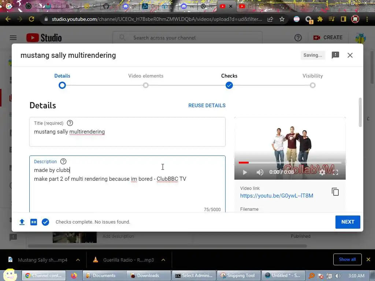The height and width of the screenshot is (281, 375).
Task: Open Downloads window from taskbar
Action: (148, 276)
